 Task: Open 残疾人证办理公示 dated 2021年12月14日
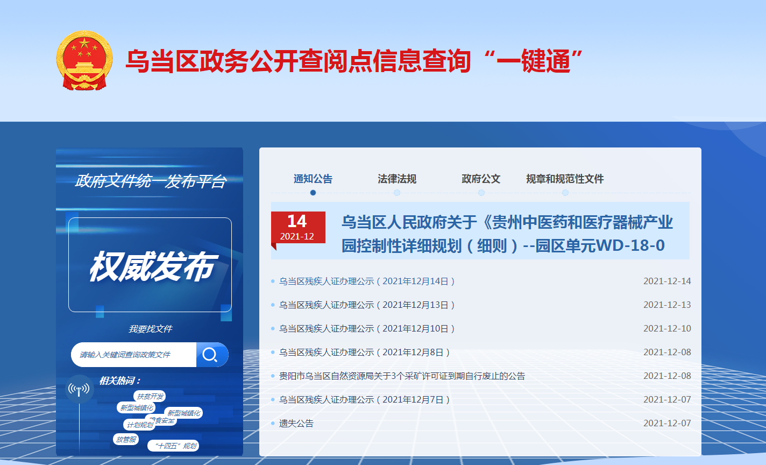pos(367,281)
